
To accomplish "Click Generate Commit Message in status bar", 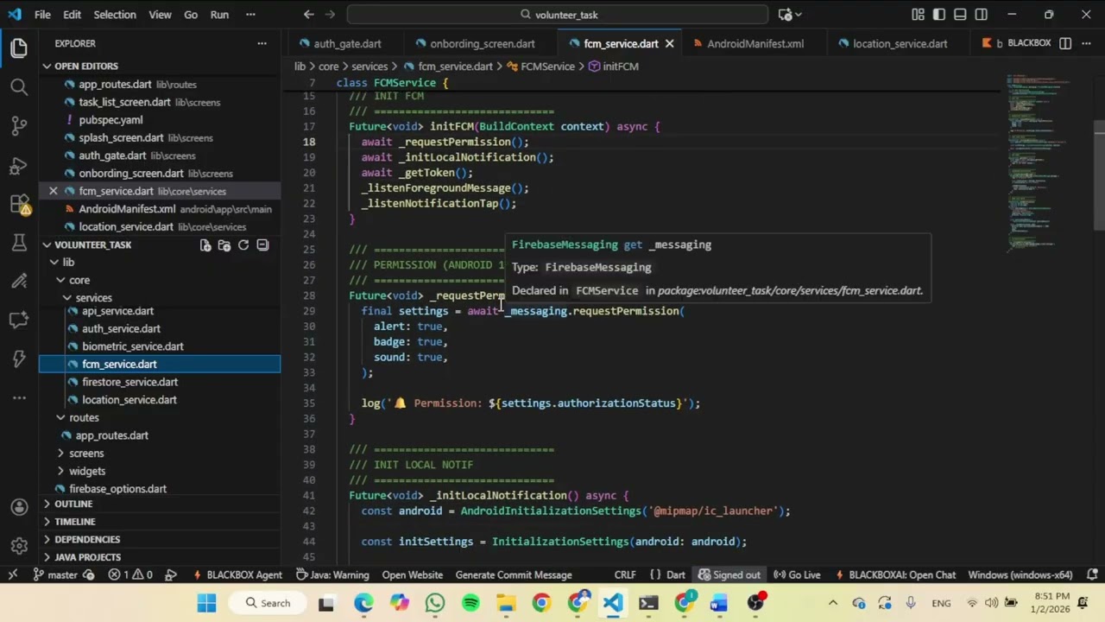I will pyautogui.click(x=514, y=574).
